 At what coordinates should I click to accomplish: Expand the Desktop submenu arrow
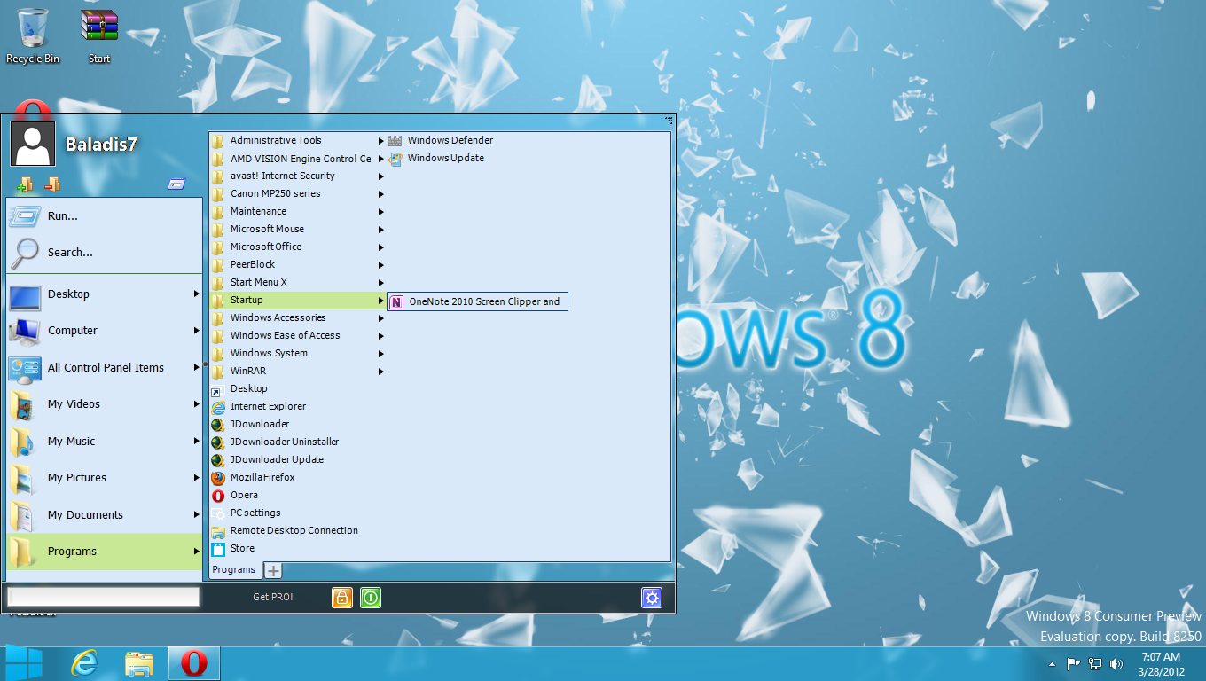(196, 294)
